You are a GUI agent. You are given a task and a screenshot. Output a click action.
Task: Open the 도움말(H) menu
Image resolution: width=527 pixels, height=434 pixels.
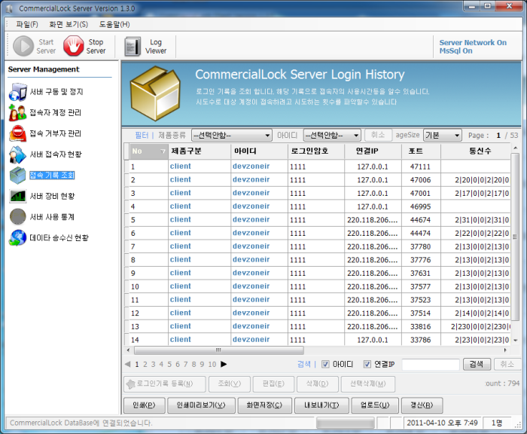click(x=114, y=24)
